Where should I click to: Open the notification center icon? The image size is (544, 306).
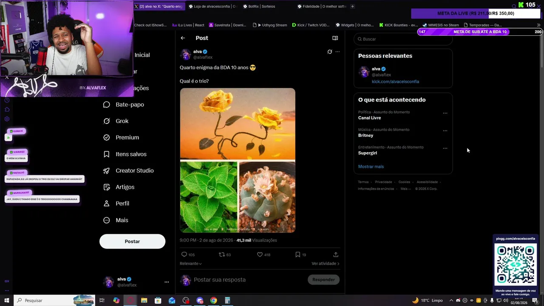click(535, 300)
